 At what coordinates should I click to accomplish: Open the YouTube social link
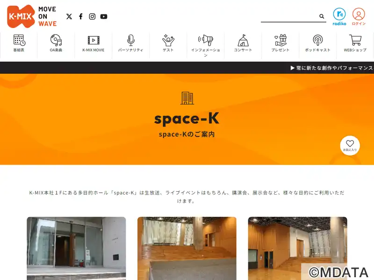point(104,16)
